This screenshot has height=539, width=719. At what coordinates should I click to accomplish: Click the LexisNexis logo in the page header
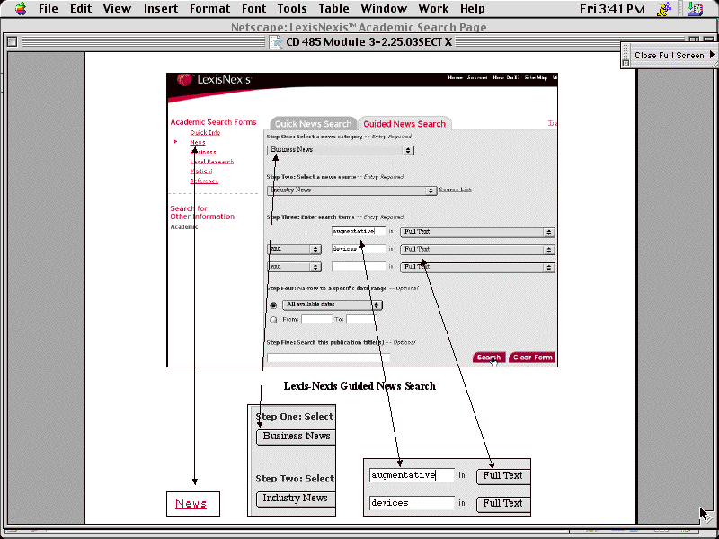[215, 80]
